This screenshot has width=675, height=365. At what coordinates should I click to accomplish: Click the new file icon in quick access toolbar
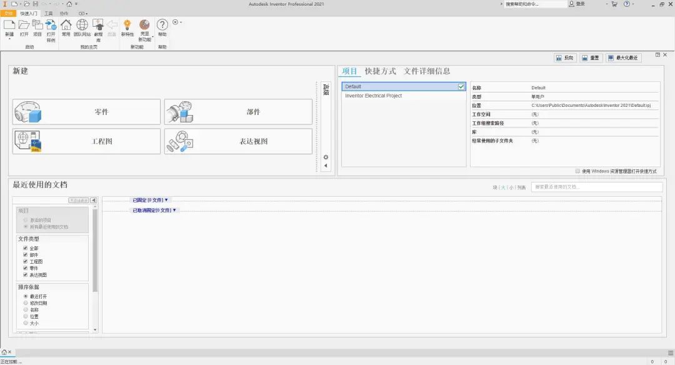pos(14,4)
